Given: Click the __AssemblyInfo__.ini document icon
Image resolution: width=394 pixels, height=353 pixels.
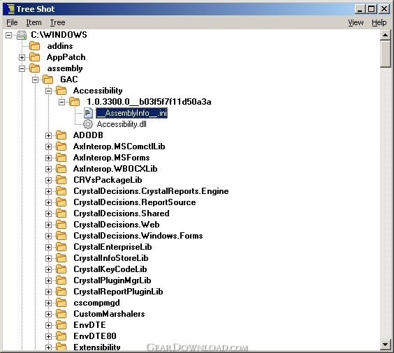Looking at the screenshot, I should pos(88,113).
